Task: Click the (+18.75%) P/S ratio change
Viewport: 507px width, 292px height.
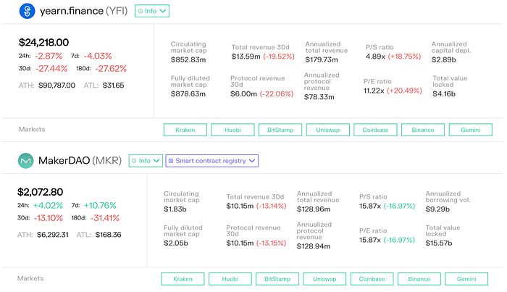Action: [x=404, y=57]
